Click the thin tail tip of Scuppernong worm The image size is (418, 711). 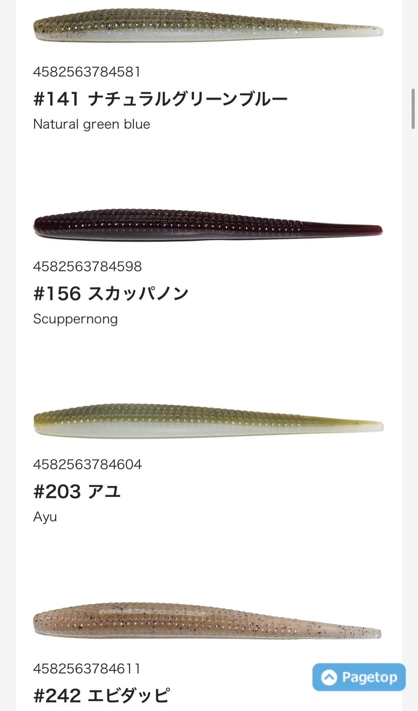[374, 230]
